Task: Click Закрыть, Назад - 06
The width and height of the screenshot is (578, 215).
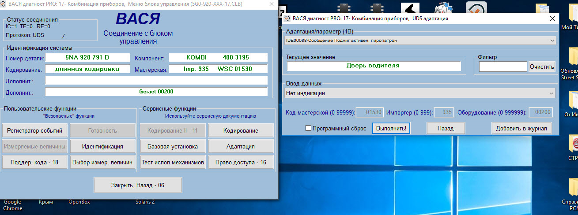Action: (x=138, y=185)
